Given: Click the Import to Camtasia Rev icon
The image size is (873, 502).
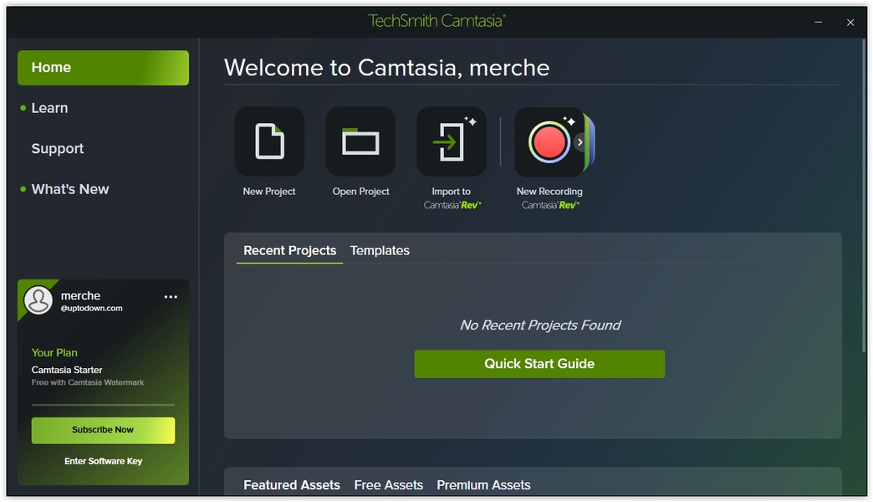Looking at the screenshot, I should click(x=451, y=141).
